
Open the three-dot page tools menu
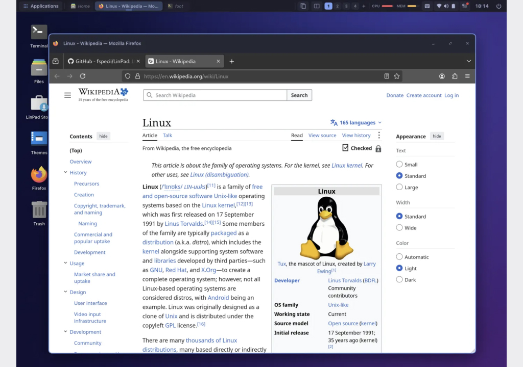click(379, 135)
